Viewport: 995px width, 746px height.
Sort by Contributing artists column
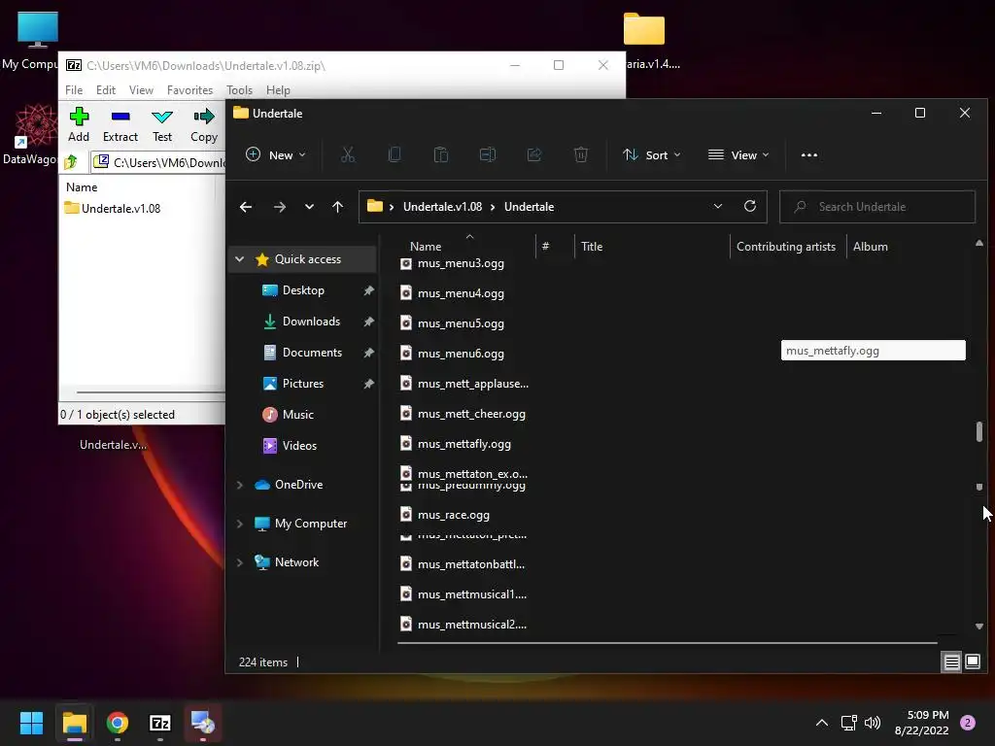click(x=787, y=246)
